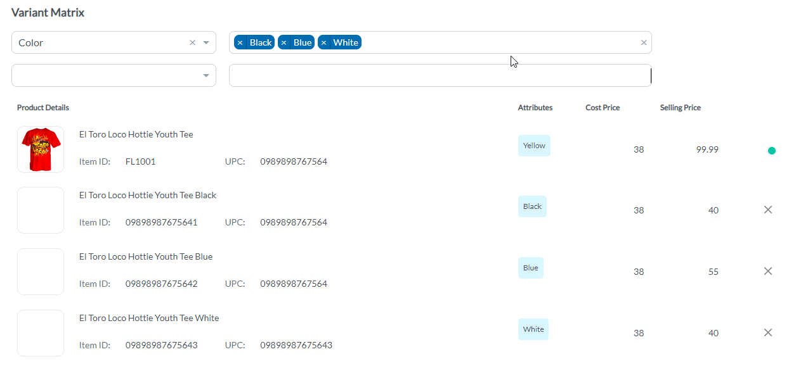Viewport: 796px width, 366px height.
Task: Click the red tee product thumbnail
Action: [x=40, y=149]
